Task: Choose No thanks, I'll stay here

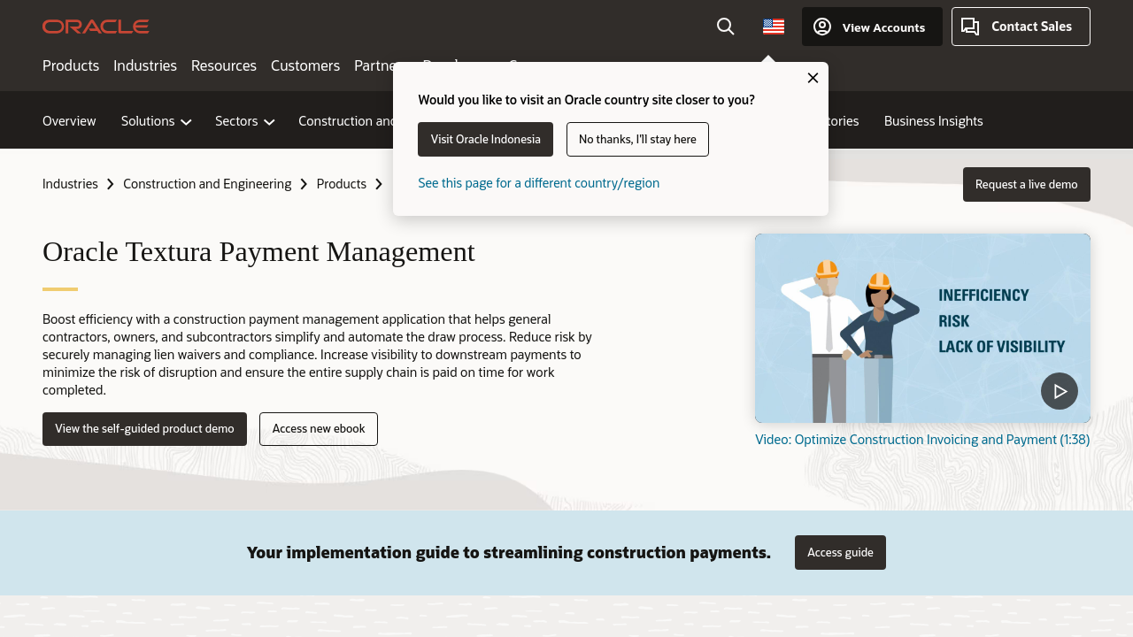Action: tap(637, 140)
